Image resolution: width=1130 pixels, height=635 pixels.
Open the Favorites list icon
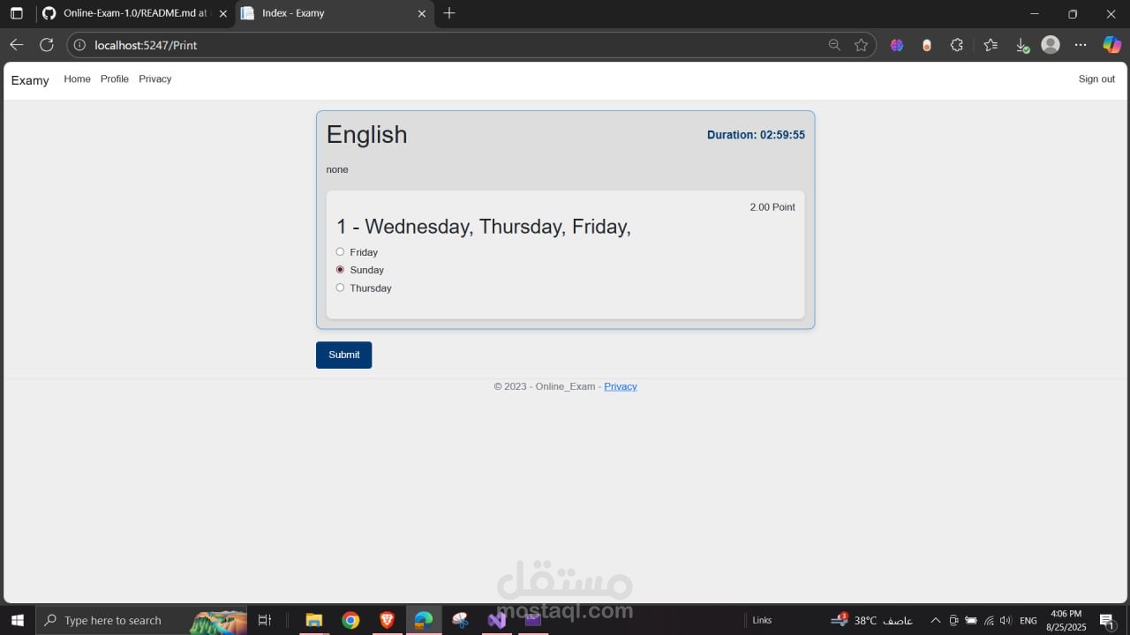991,44
